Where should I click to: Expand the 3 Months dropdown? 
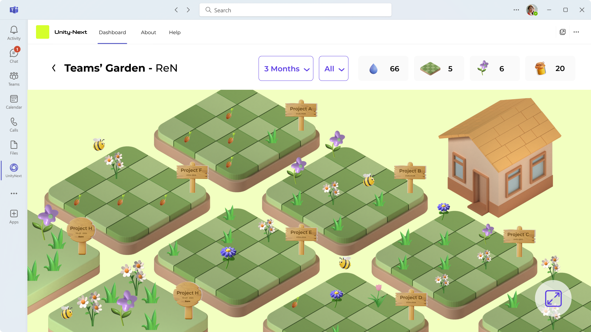click(x=286, y=69)
